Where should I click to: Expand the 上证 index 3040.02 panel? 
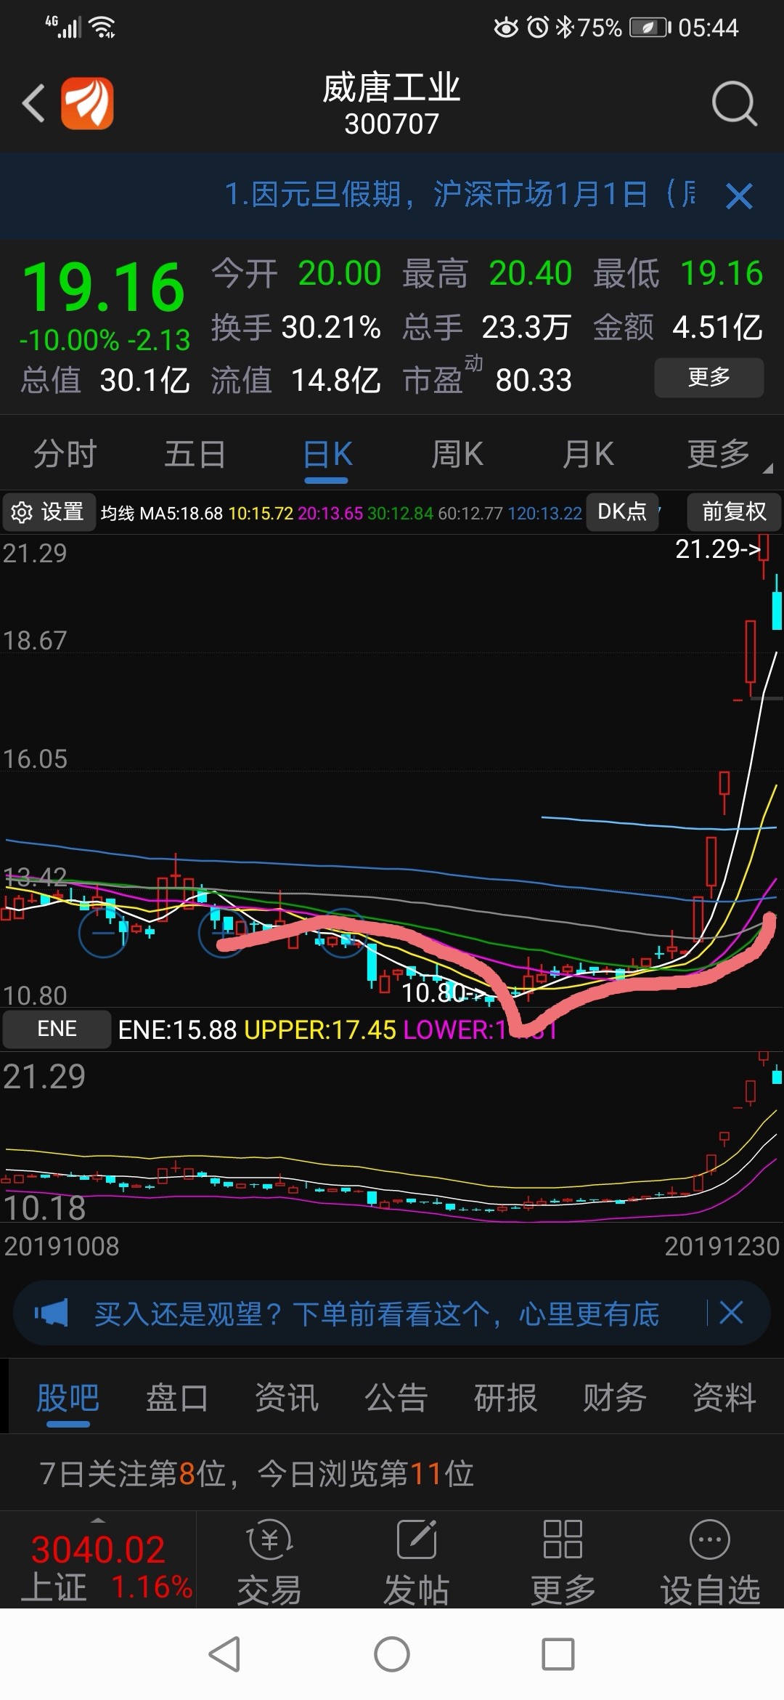[98, 1559]
